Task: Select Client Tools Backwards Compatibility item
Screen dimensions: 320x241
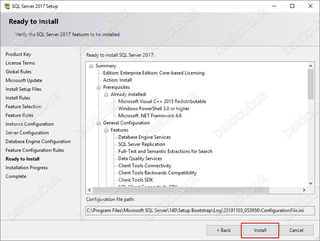Action: coord(157,173)
